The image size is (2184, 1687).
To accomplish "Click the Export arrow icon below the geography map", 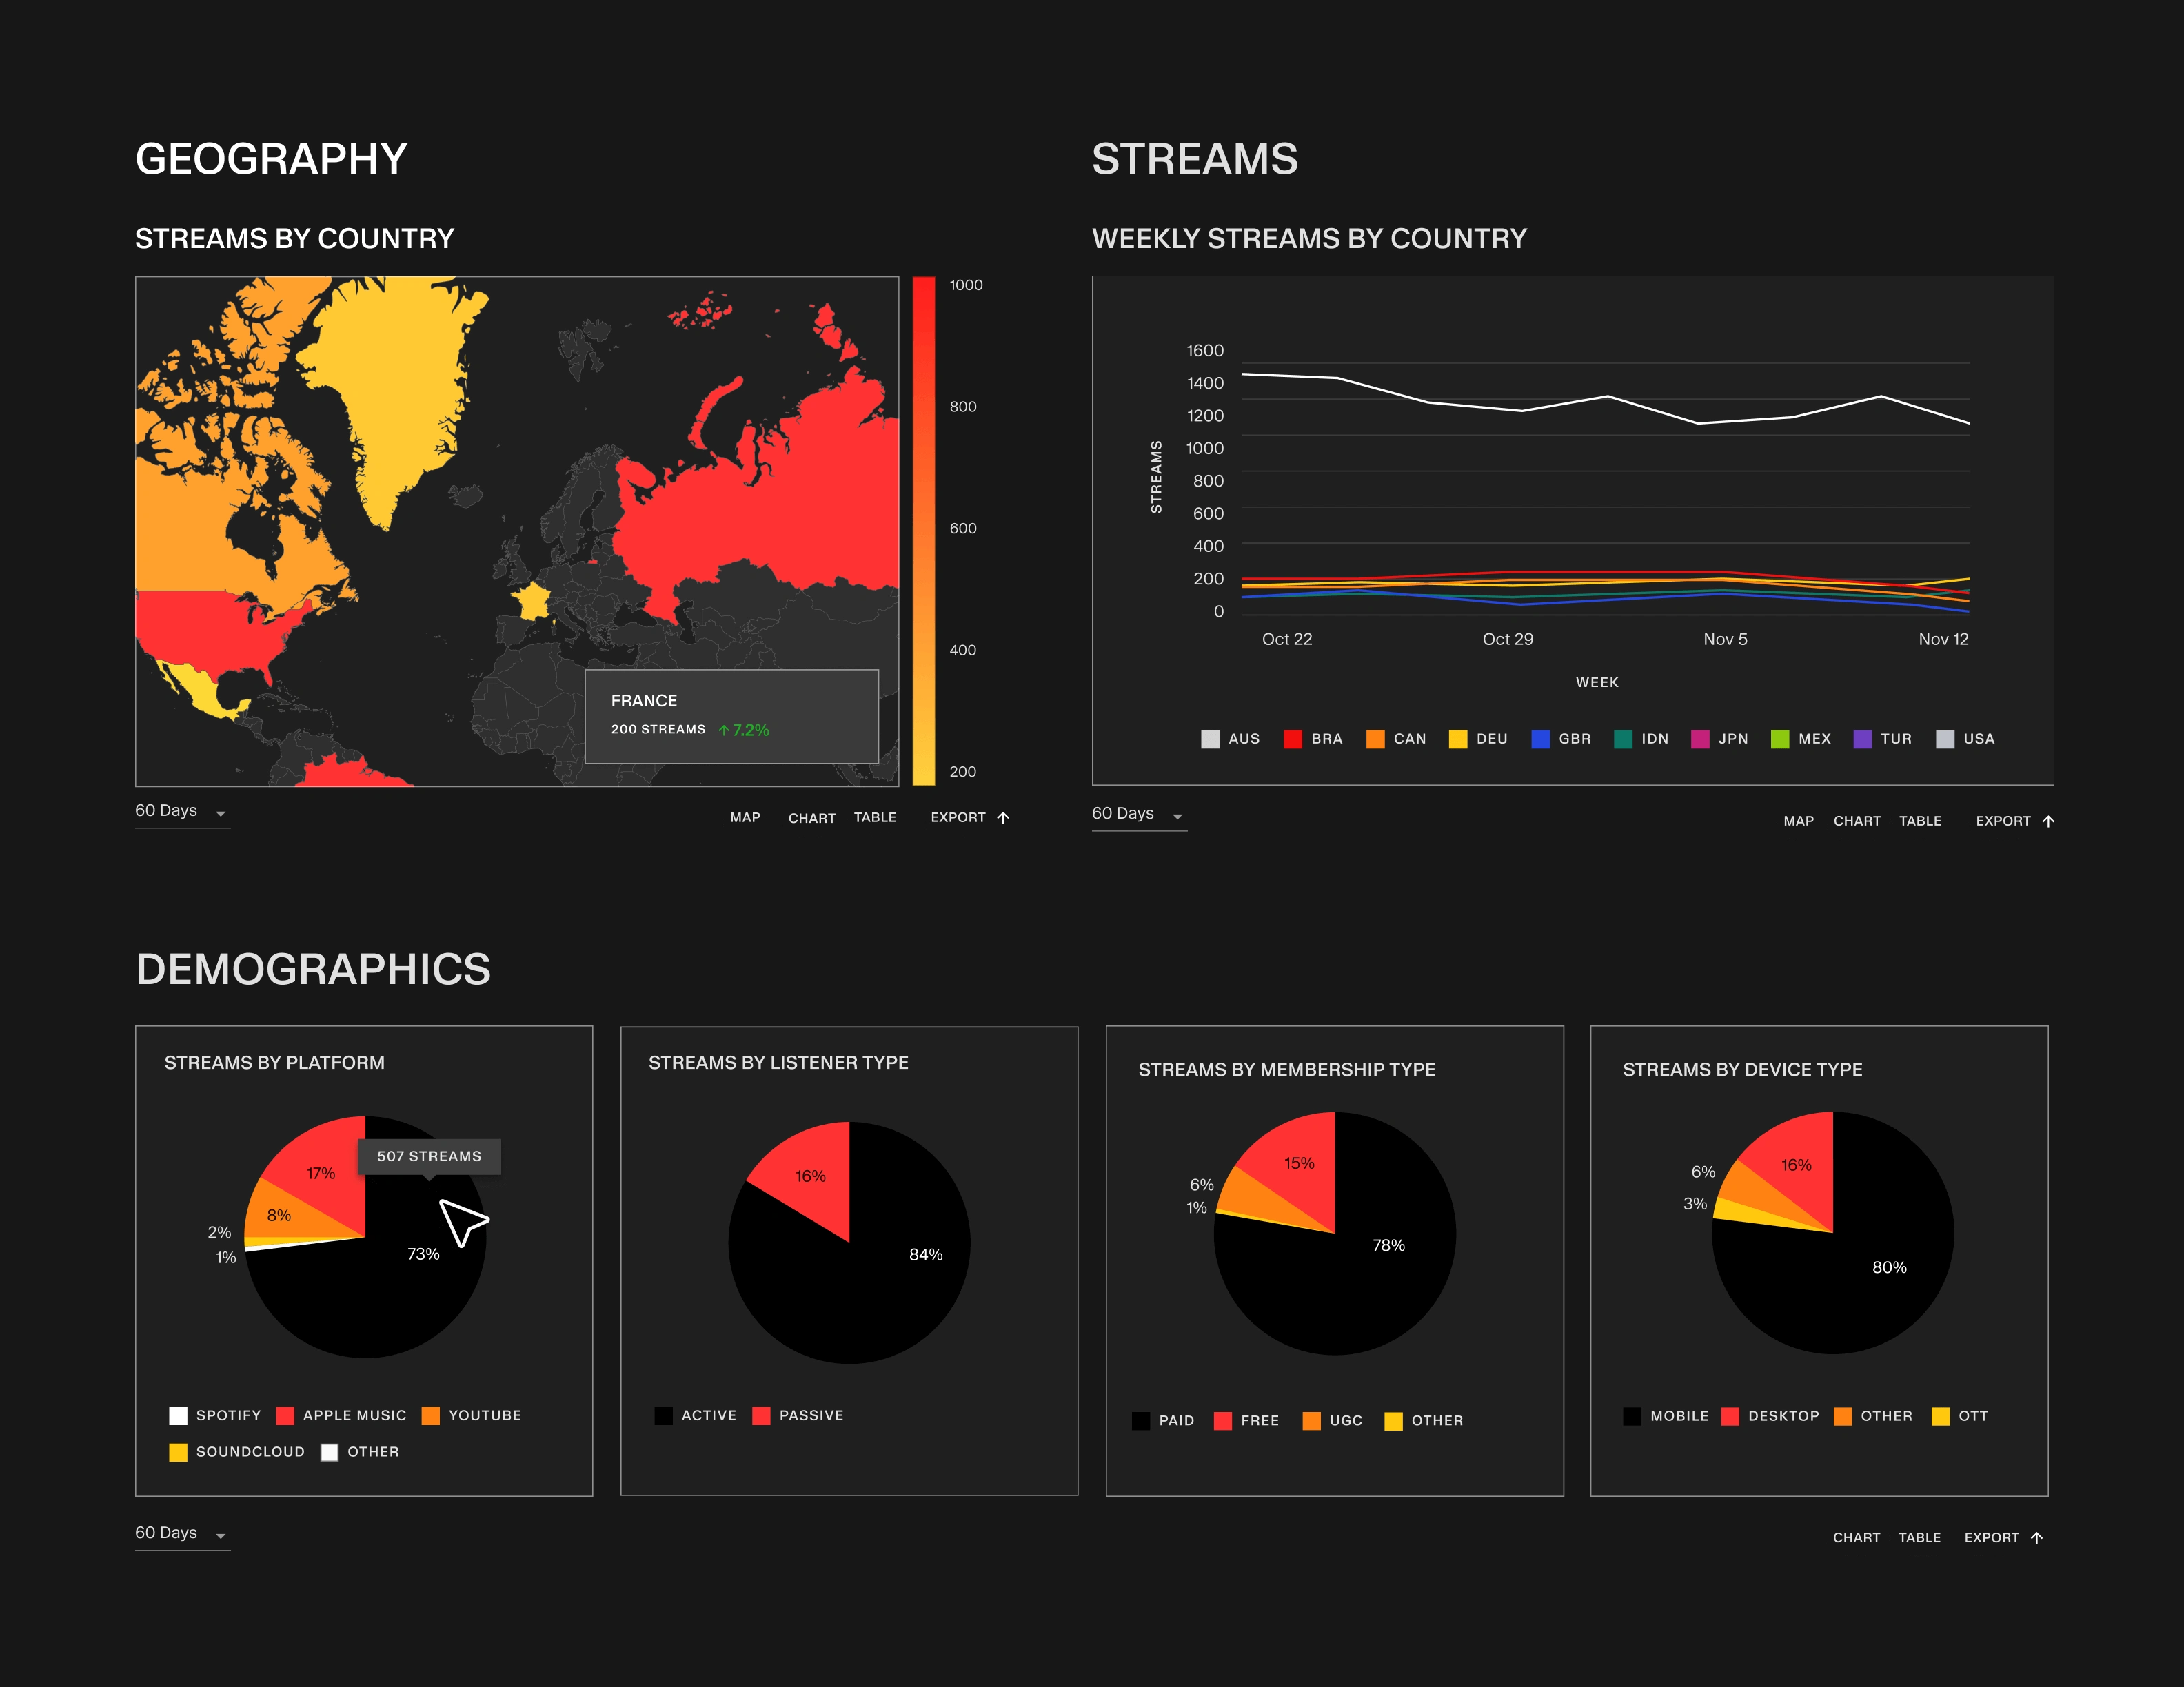I will 1003,817.
